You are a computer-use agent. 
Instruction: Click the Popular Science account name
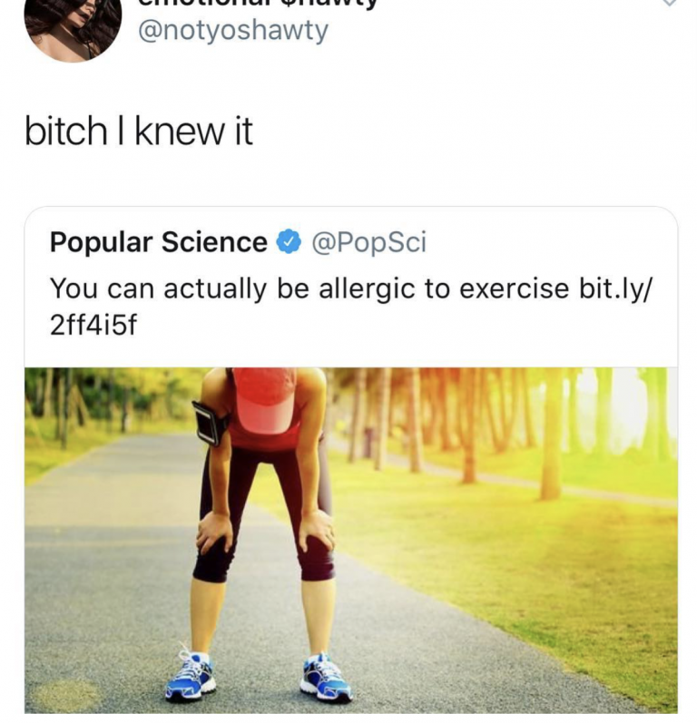point(158,243)
